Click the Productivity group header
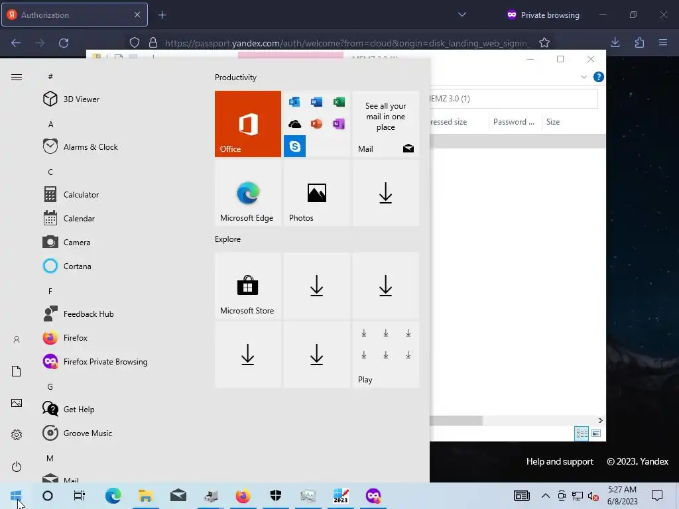This screenshot has height=509, width=679. (235, 78)
